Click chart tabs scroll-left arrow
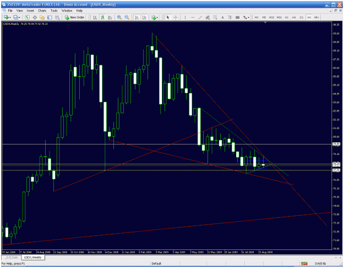344x267 pixels. [x=336, y=258]
